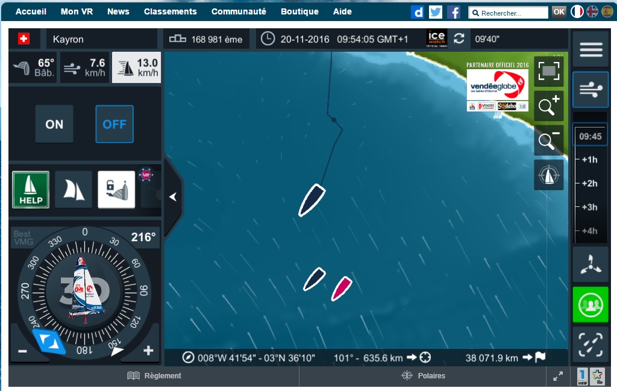Expand the bottom panel diagonal arrows
The image size is (617, 391).
point(558,376)
